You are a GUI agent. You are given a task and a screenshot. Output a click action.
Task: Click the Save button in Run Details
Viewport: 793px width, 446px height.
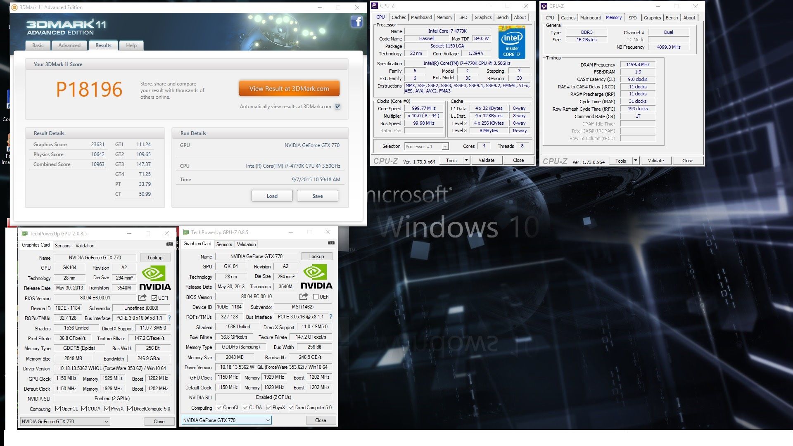pyautogui.click(x=317, y=196)
